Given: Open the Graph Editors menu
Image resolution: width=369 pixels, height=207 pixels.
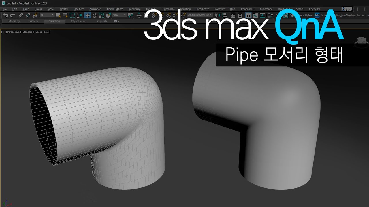Looking at the screenshot, I should tap(115, 9).
